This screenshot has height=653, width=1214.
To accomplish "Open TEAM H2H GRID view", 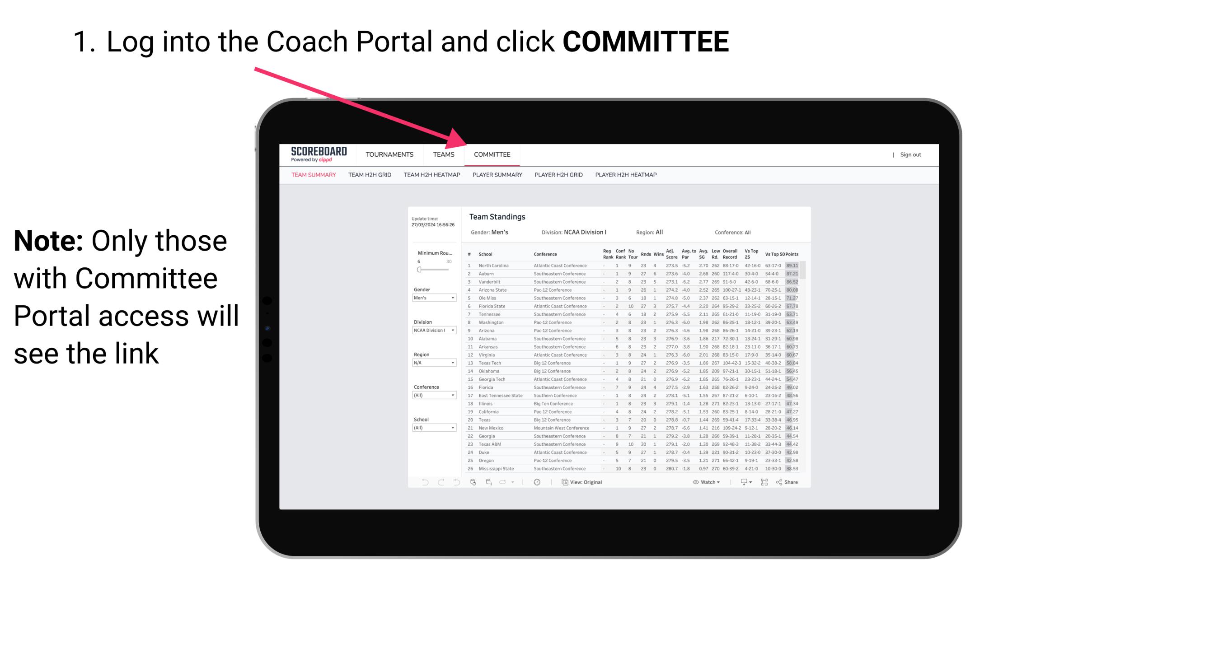I will tap(369, 175).
